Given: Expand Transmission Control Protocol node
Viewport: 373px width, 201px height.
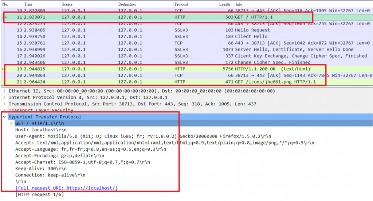Looking at the screenshot, I should (4, 104).
